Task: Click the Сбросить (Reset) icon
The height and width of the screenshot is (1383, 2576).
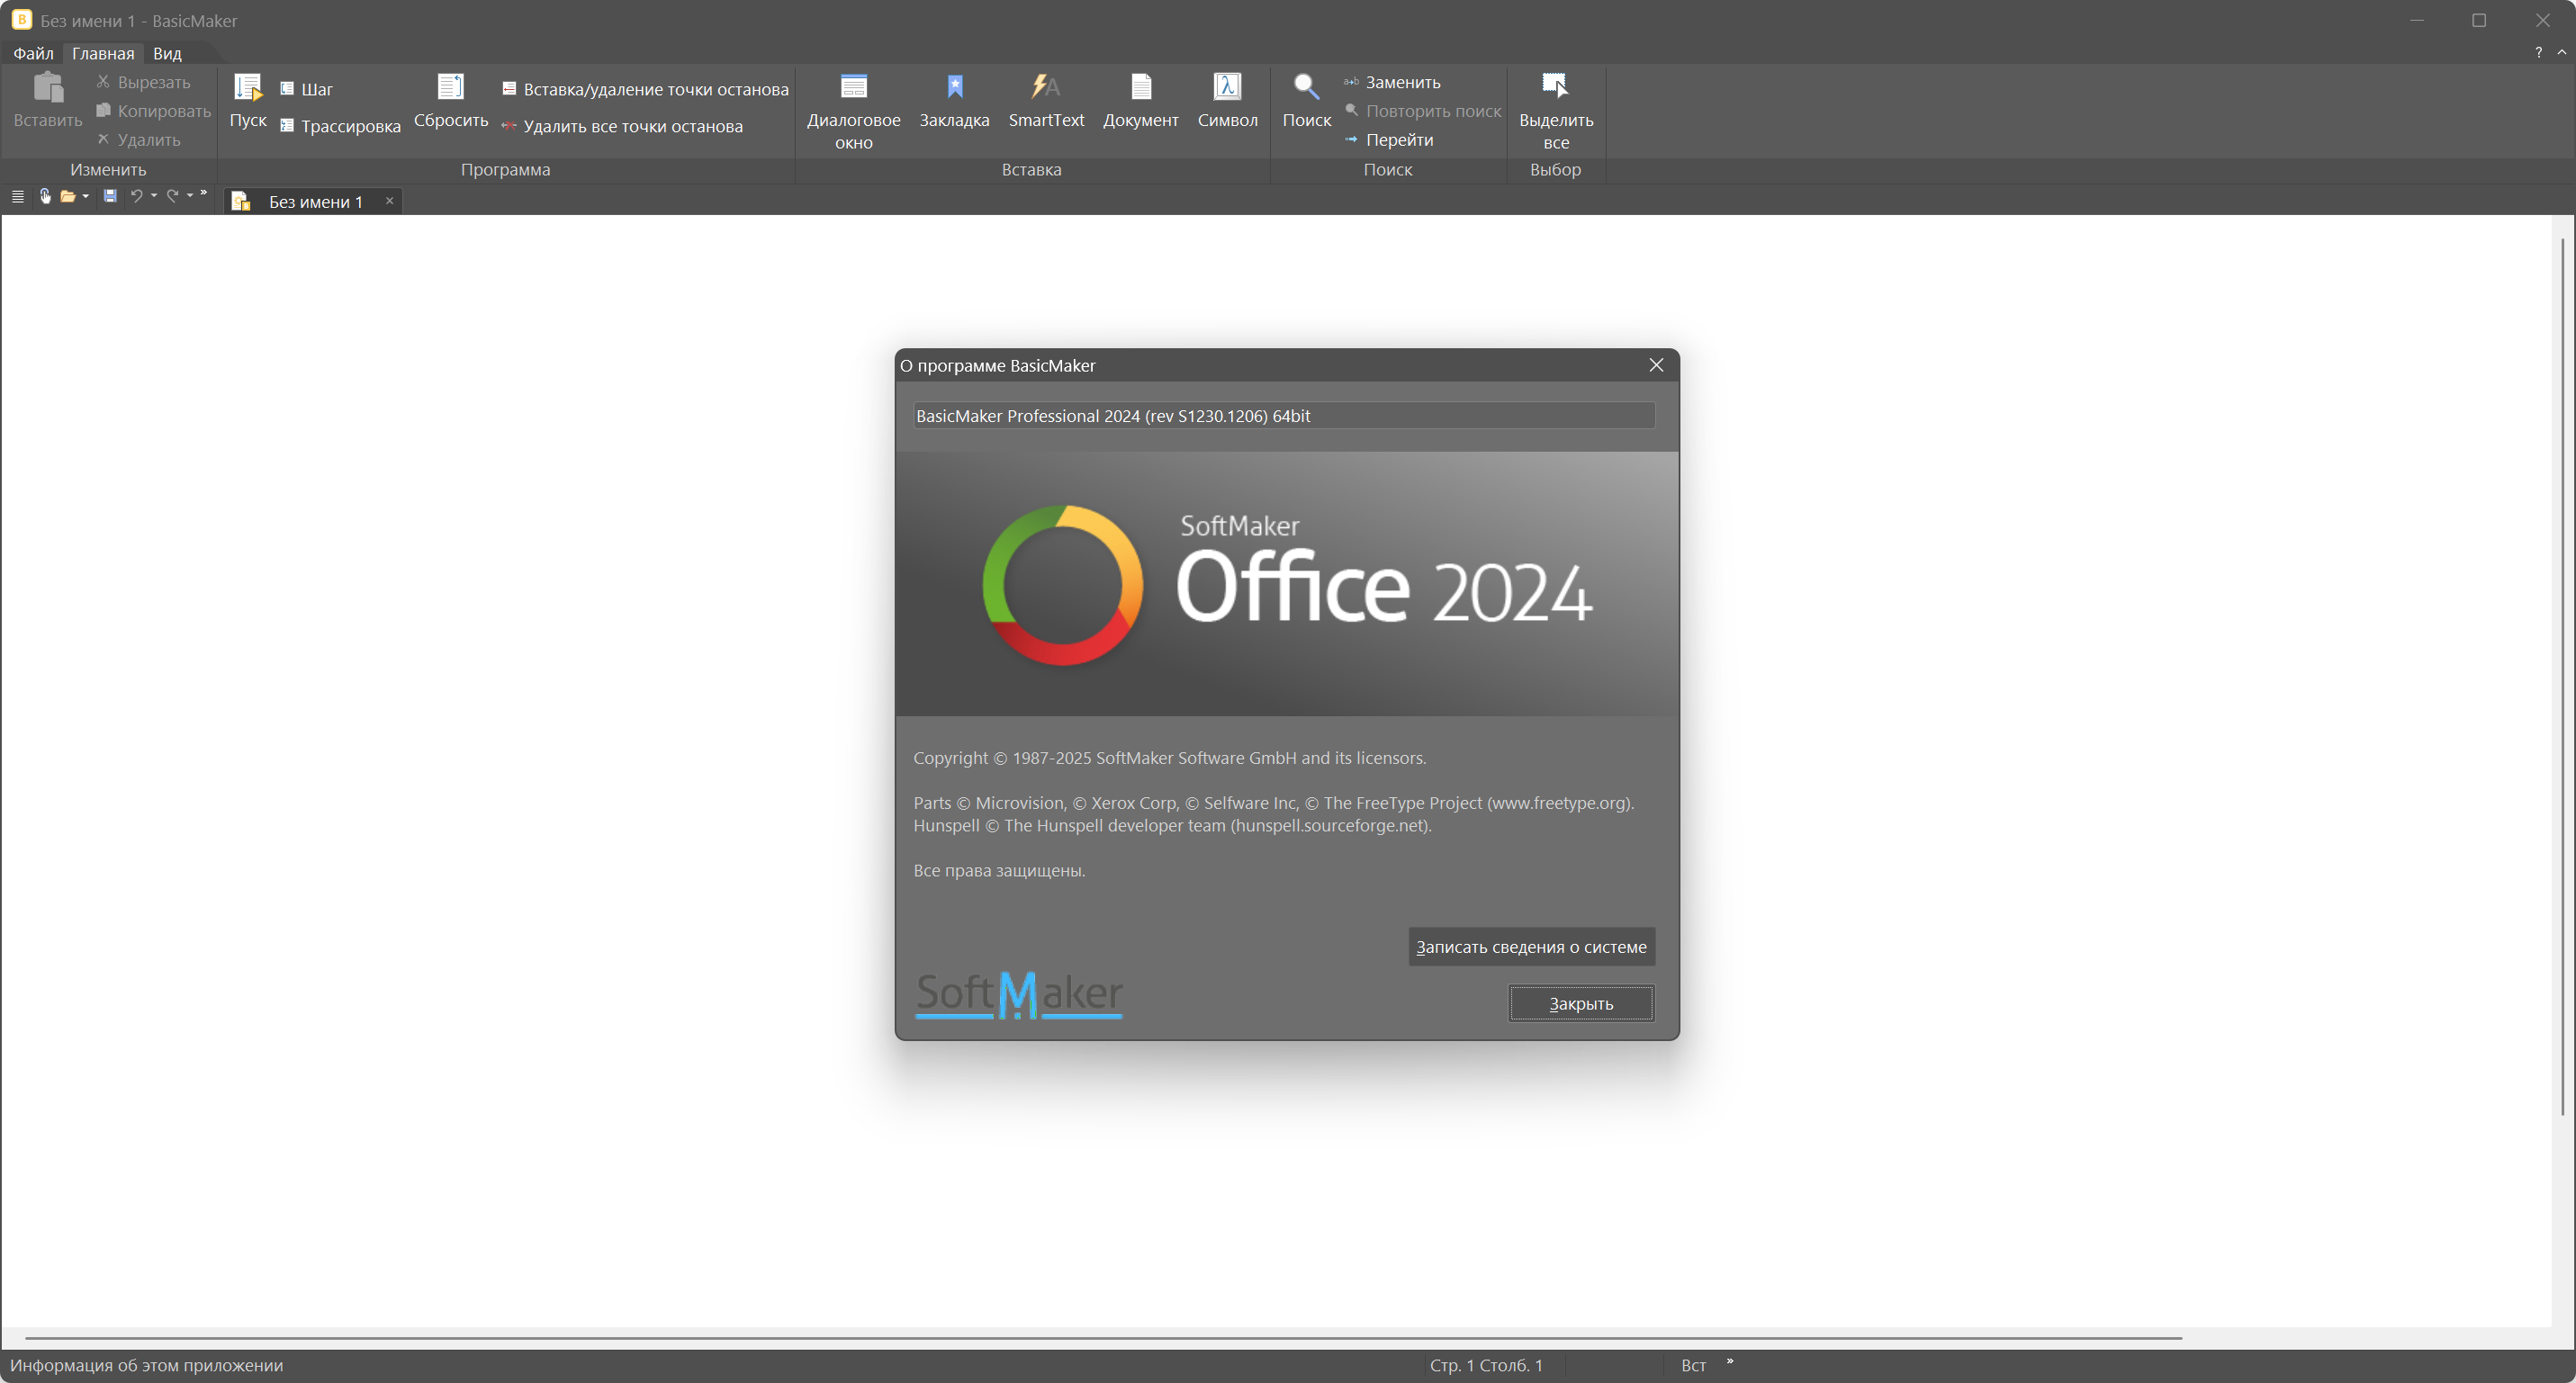Action: tap(450, 89)
